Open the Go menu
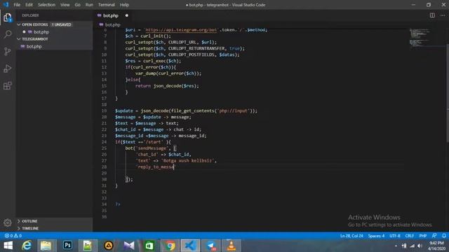 point(77,5)
